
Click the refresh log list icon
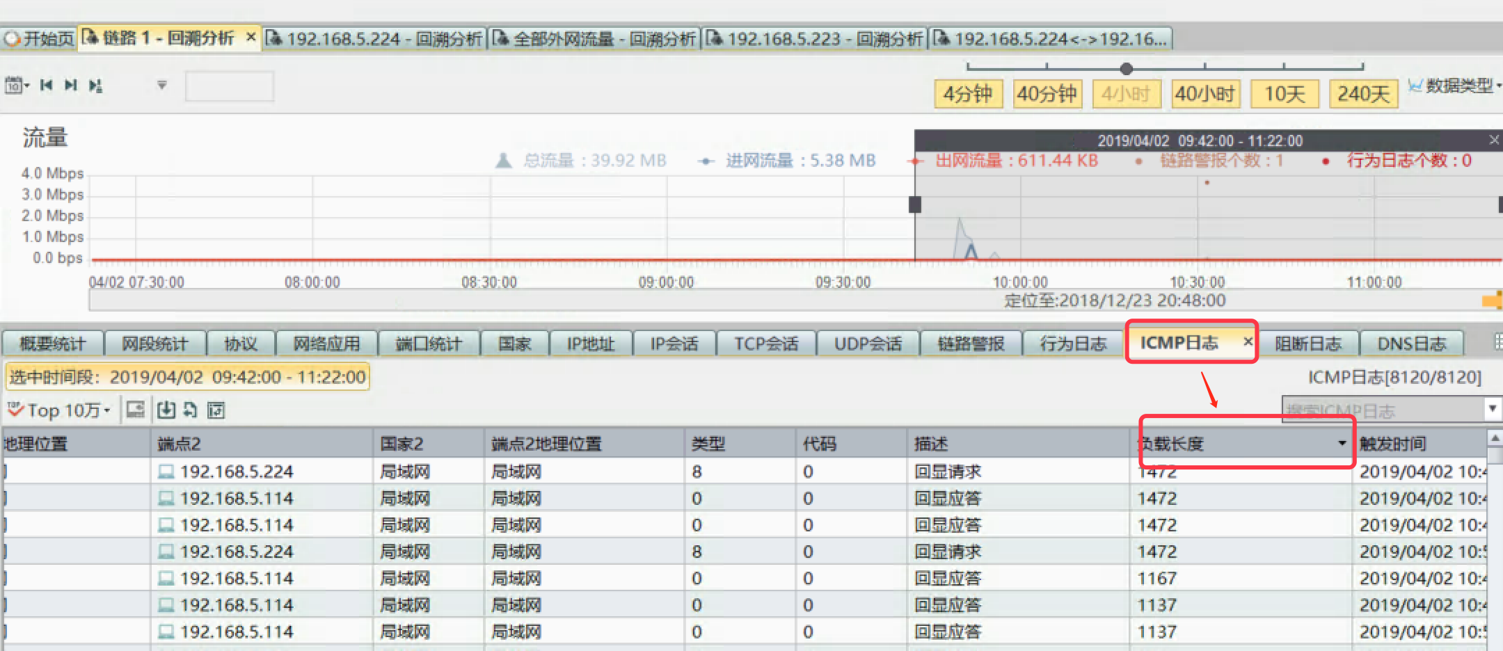coord(190,410)
